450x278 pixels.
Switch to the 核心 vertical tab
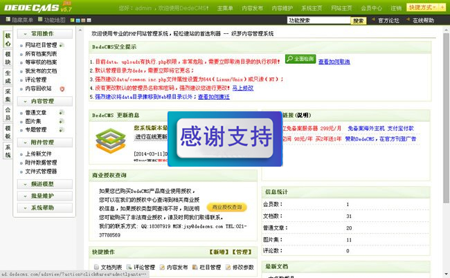pos(8,39)
